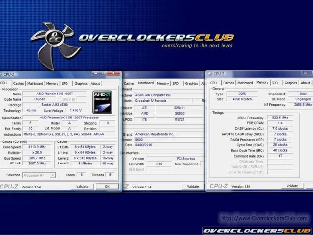Click memory Type value DDR3
Viewport: 313px width, 235px height.
[x=242, y=94]
